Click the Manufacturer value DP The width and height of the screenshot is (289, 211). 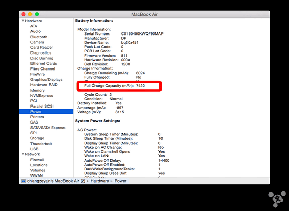[124, 38]
